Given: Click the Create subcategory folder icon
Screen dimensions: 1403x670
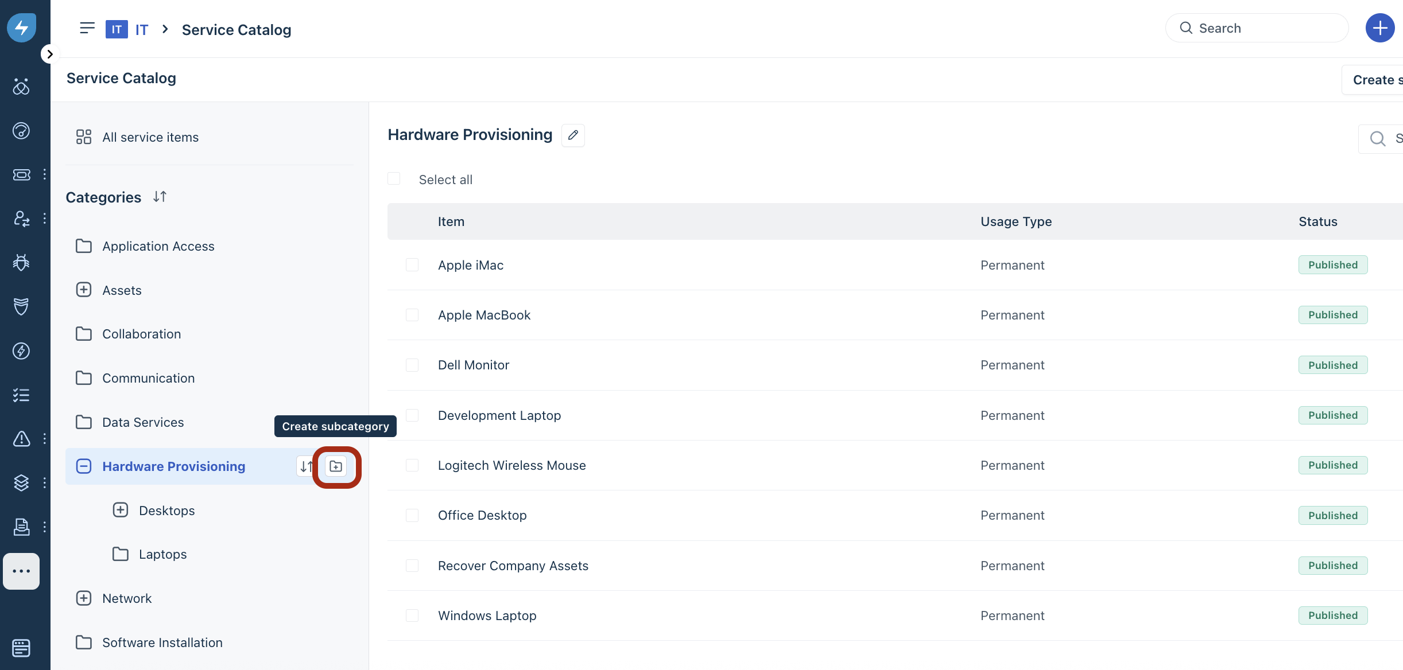Looking at the screenshot, I should click(336, 466).
